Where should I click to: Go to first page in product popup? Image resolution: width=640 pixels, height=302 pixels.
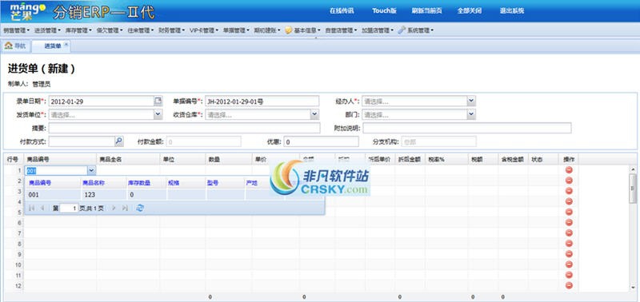tap(31, 208)
